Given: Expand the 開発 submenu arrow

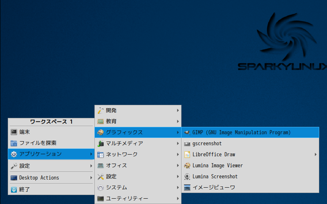Looking at the screenshot, I should (178, 110).
